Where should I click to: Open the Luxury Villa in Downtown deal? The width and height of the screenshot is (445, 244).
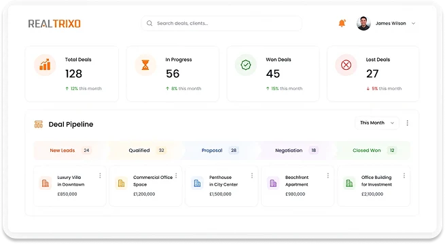pyautogui.click(x=70, y=186)
